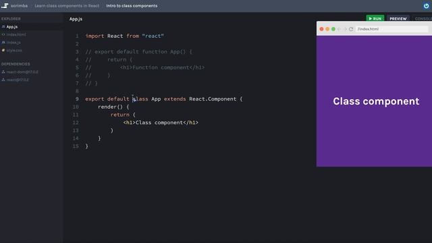Click the red dot in preview browser

pyautogui.click(x=321, y=29)
